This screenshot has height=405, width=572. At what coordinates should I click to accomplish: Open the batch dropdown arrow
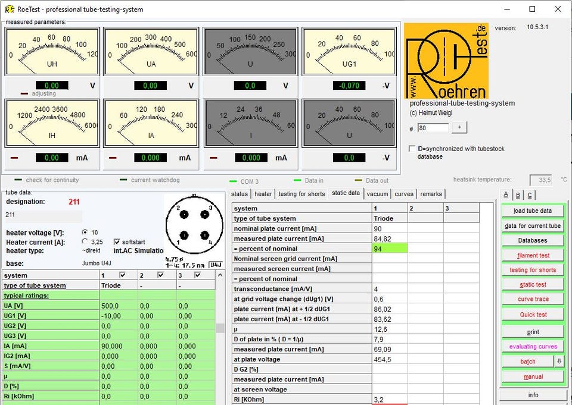point(559,362)
